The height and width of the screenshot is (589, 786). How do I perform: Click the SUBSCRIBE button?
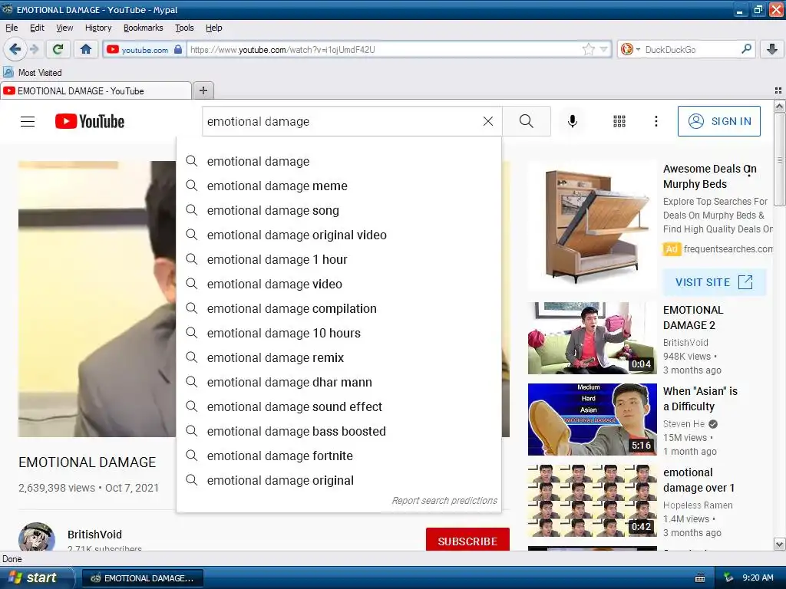tap(467, 539)
